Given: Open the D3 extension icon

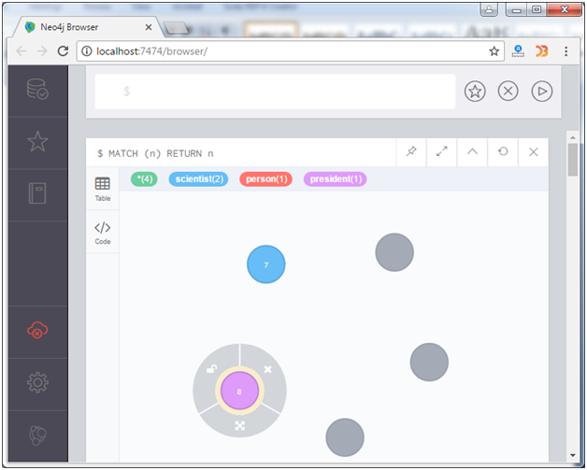Looking at the screenshot, I should pyautogui.click(x=542, y=50).
